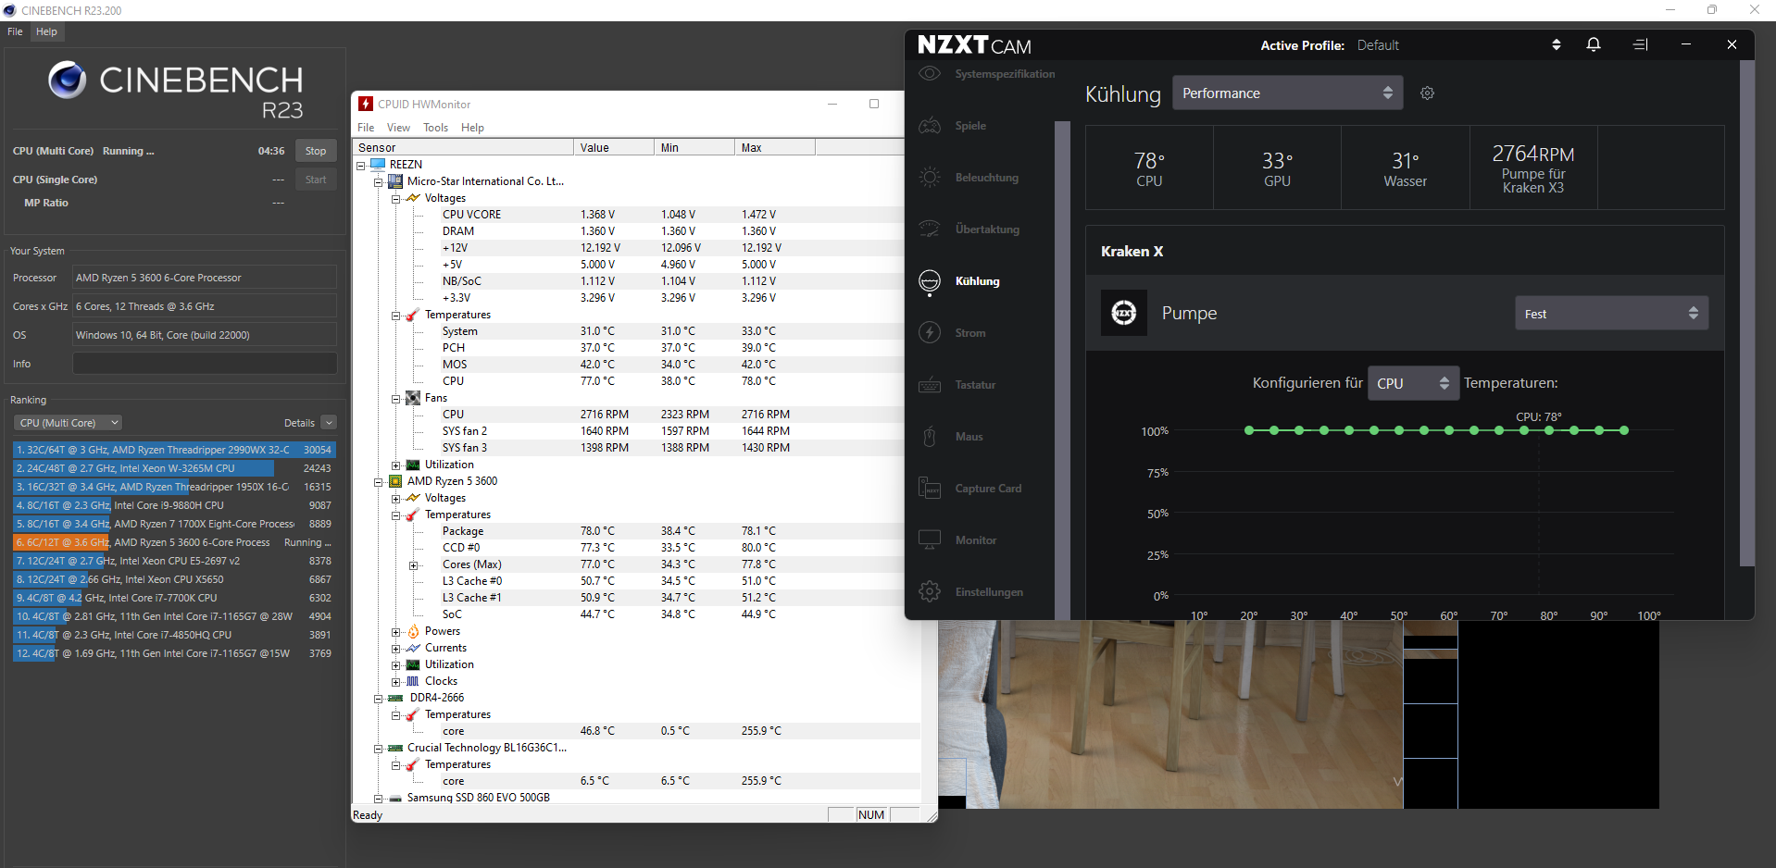Image resolution: width=1776 pixels, height=868 pixels.
Task: Select ranking row AMD Ryzen 5 3600 6-Core
Action: (x=174, y=542)
